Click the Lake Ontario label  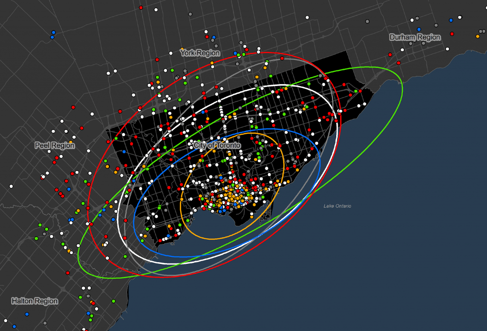337,205
